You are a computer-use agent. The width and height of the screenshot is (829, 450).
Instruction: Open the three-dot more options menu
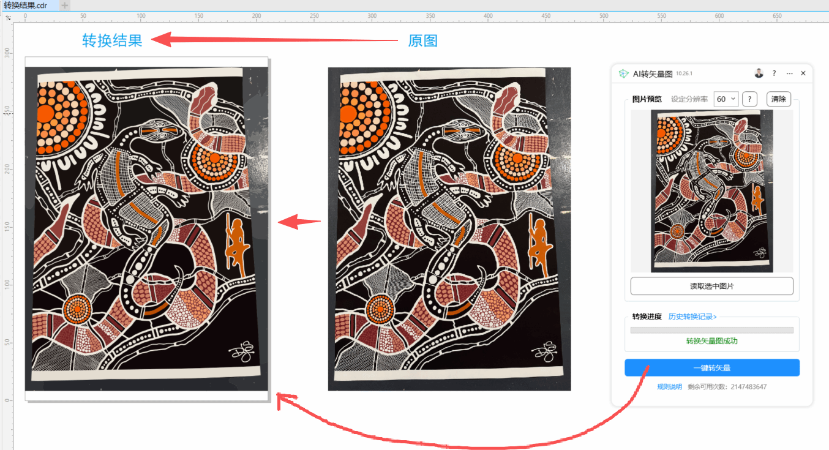pos(789,73)
